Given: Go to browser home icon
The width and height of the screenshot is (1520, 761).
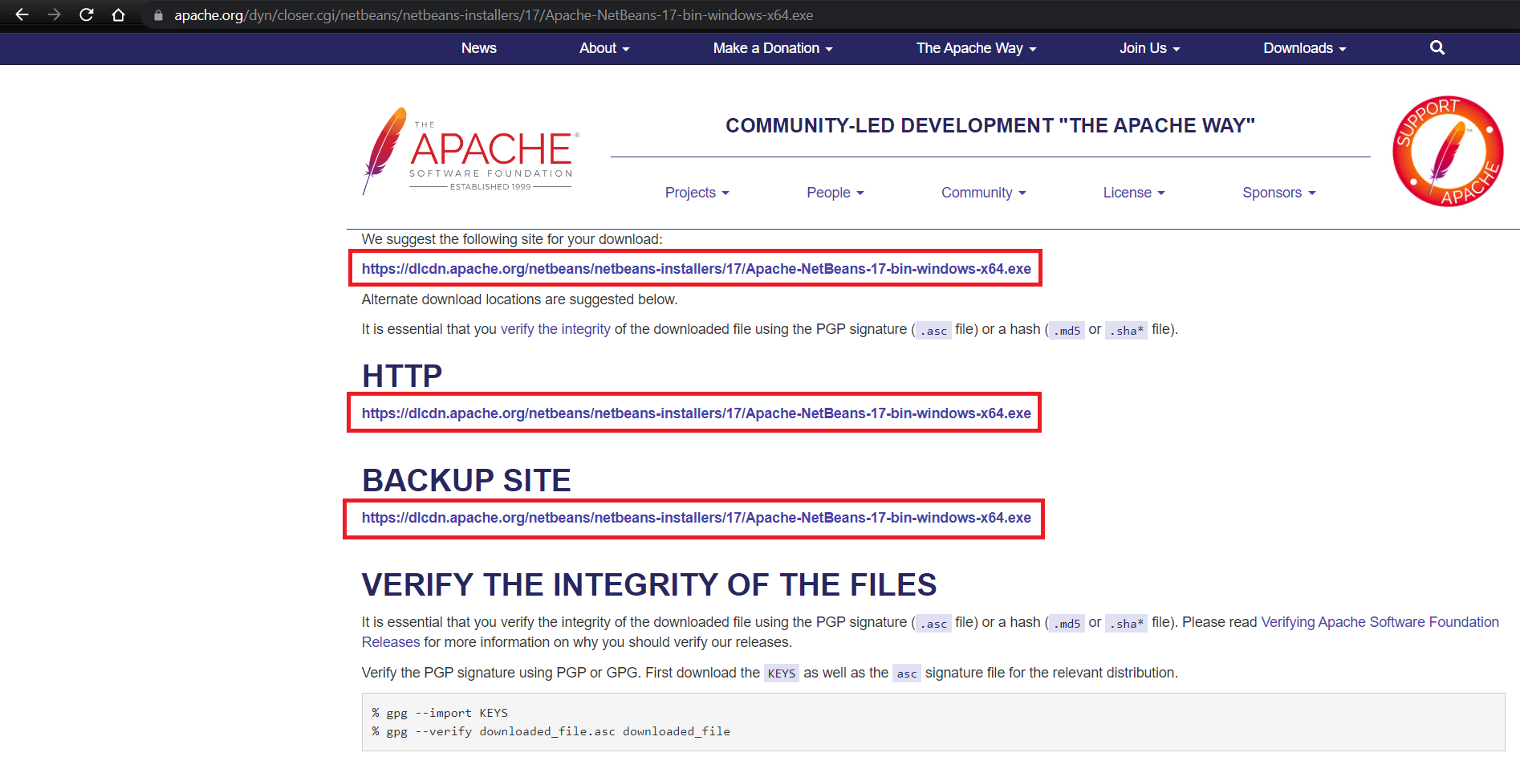Looking at the screenshot, I should [x=119, y=15].
